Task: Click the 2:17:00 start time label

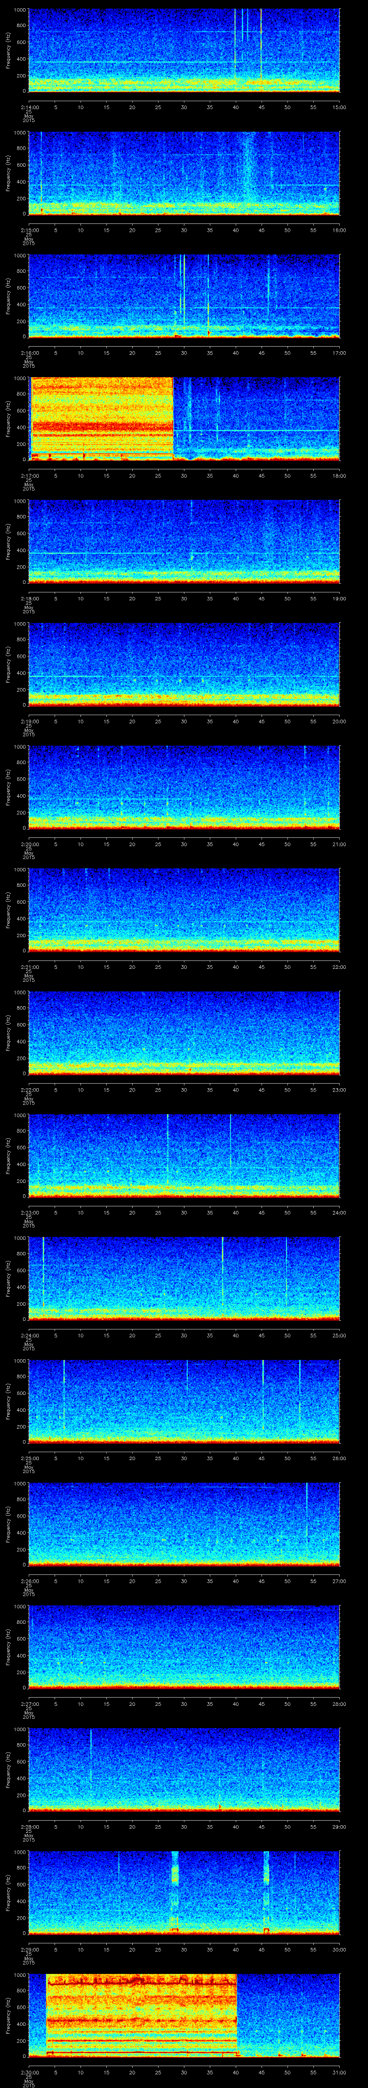Action: coord(28,475)
